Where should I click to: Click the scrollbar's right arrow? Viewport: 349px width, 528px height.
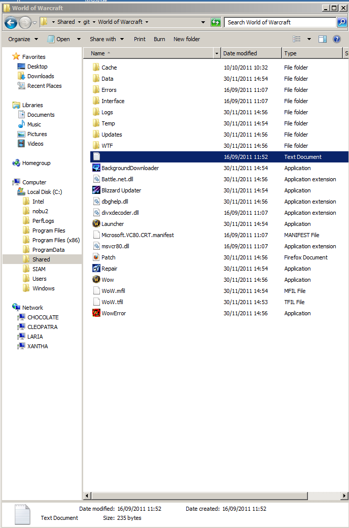pyautogui.click(x=344, y=496)
